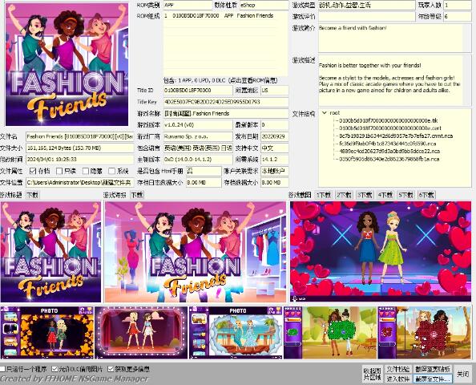This screenshot has width=476, height=385.
Task: Click the modified time field 2024/04/01 10:25:33
Action: (80, 160)
